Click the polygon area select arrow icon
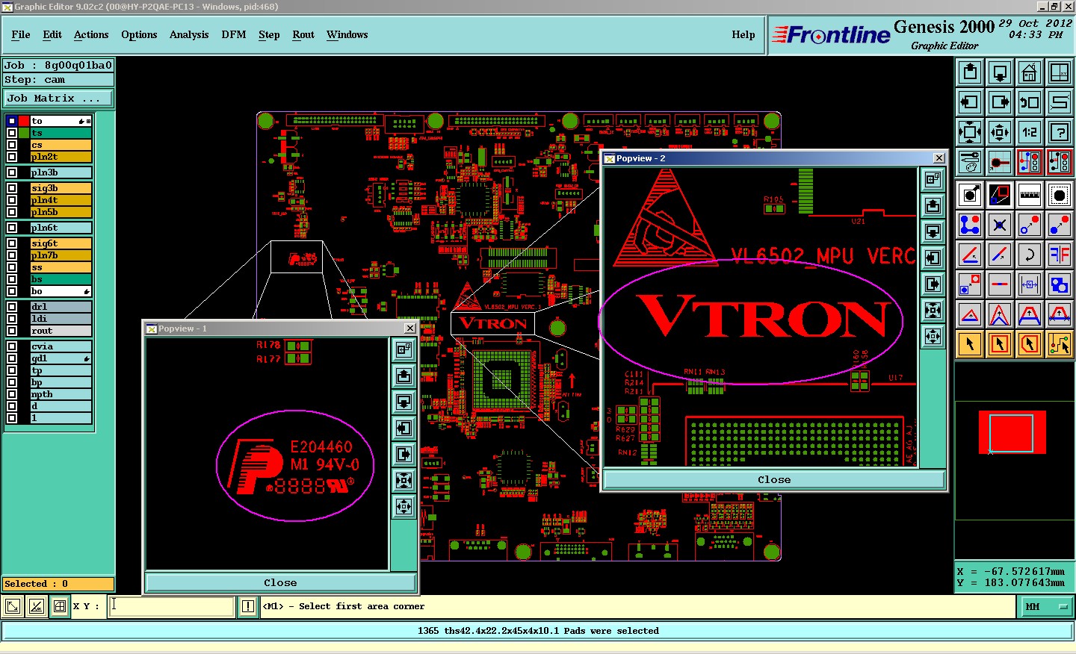The width and height of the screenshot is (1076, 654). coord(1030,344)
